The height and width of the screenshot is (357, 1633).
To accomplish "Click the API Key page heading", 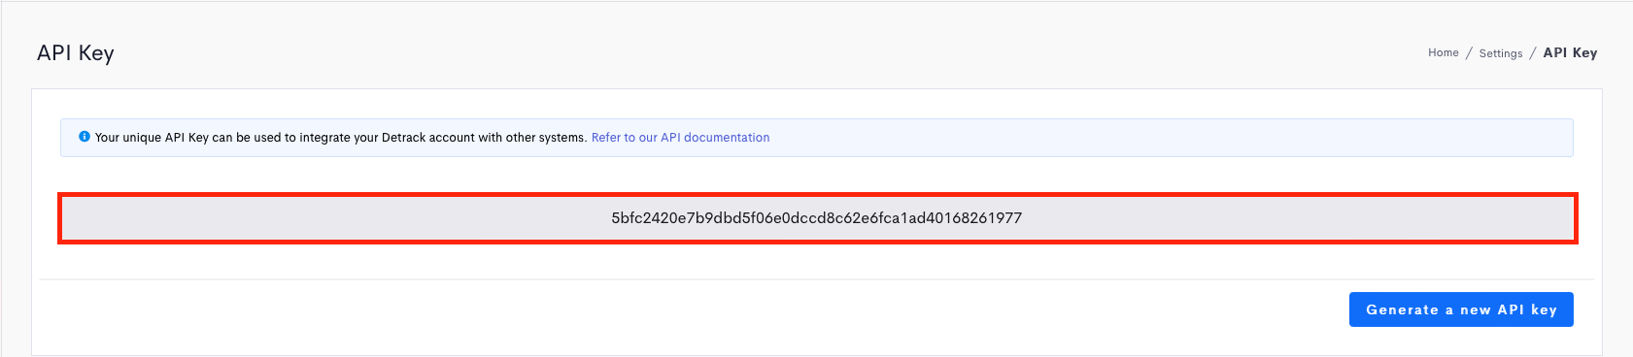I will pyautogui.click(x=76, y=53).
